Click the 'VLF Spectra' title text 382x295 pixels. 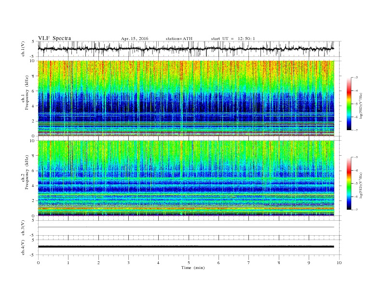click(x=55, y=38)
